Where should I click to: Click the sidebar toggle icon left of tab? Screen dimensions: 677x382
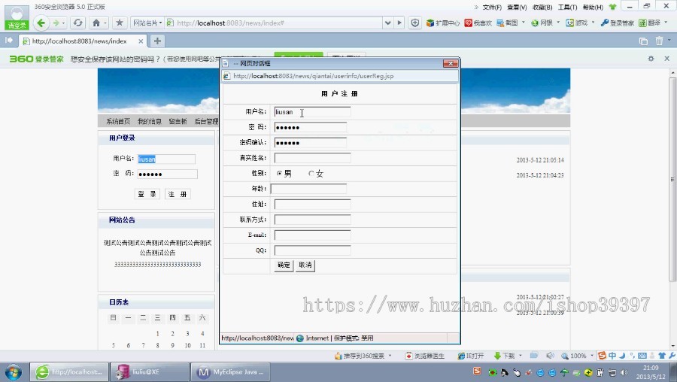8,41
